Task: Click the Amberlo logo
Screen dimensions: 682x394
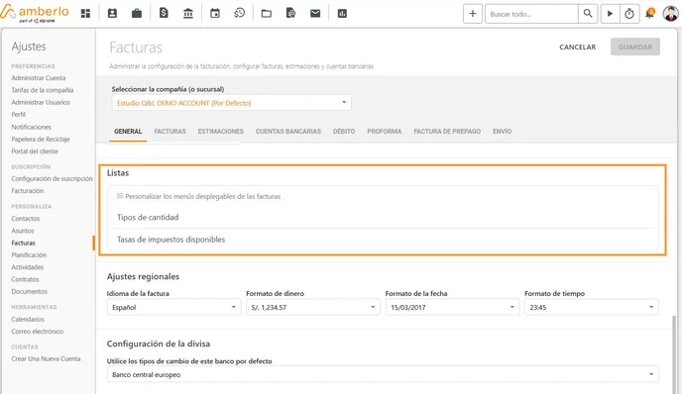Action: point(35,14)
